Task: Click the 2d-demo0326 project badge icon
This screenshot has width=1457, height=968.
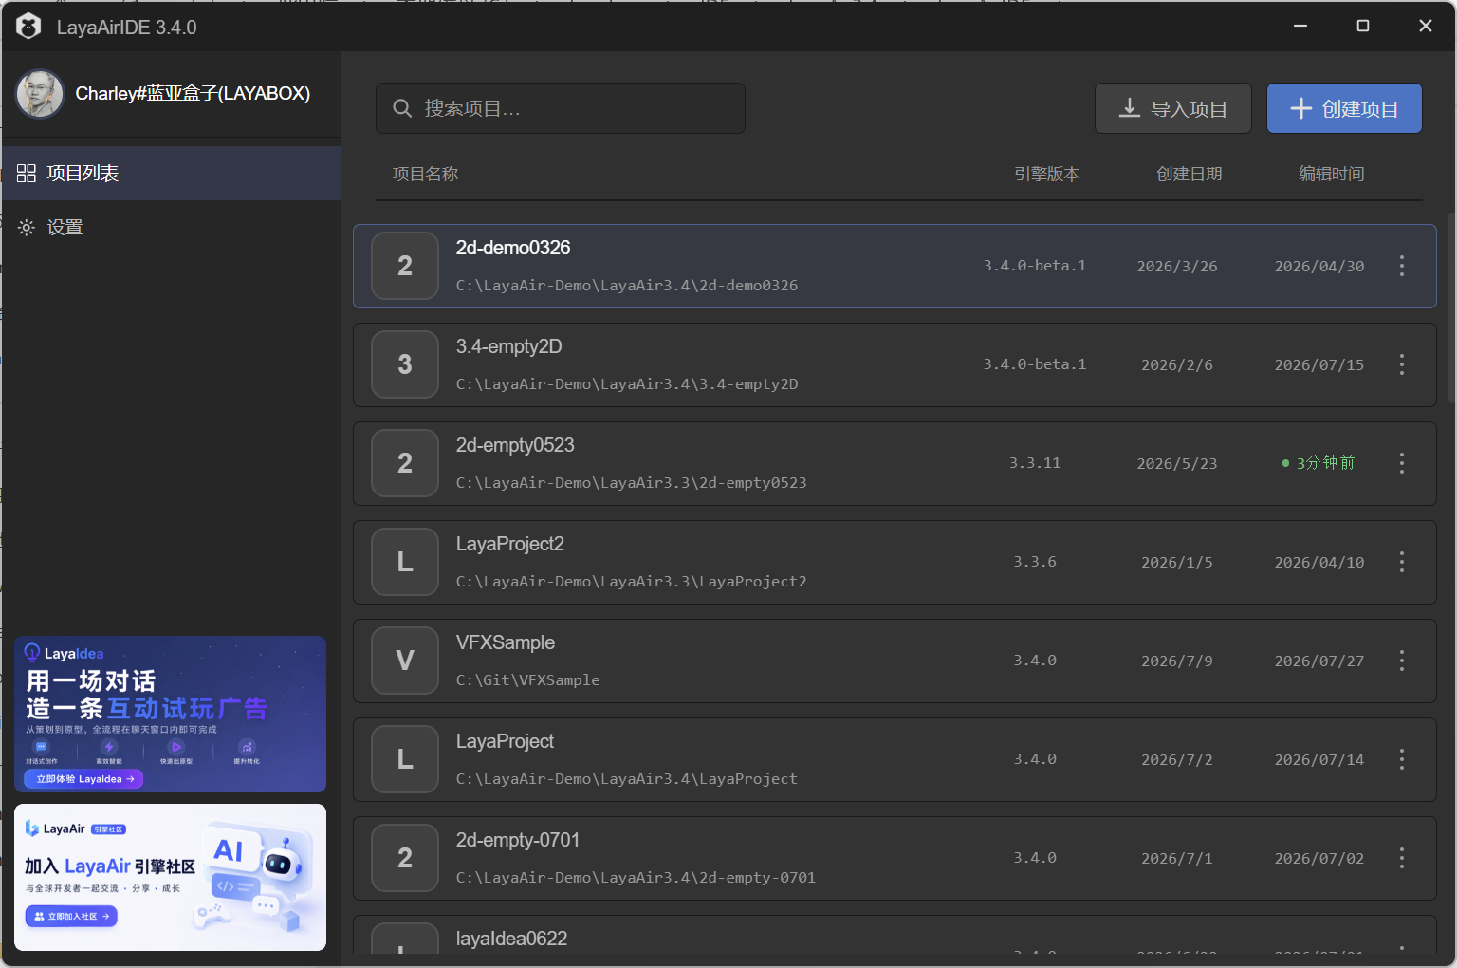Action: point(405,266)
